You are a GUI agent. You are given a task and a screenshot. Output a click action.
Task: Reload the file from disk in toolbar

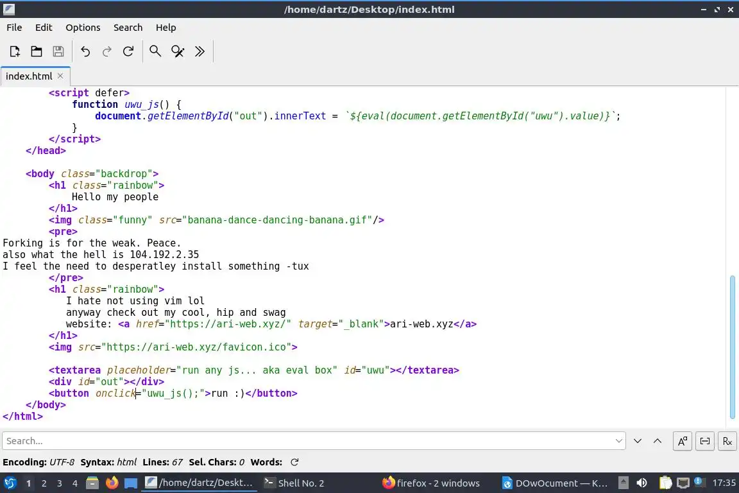[x=128, y=51]
